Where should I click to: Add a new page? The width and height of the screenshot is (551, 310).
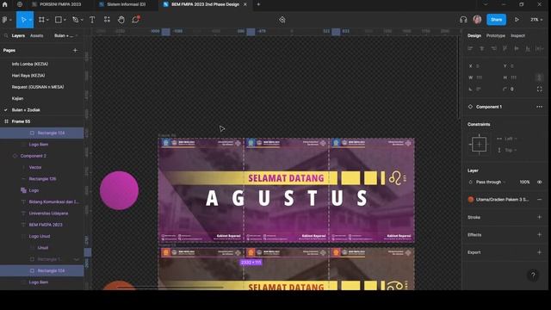pos(75,50)
